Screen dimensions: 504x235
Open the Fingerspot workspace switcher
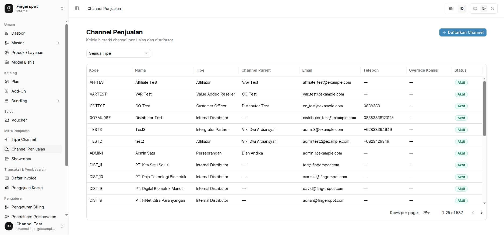34,9
